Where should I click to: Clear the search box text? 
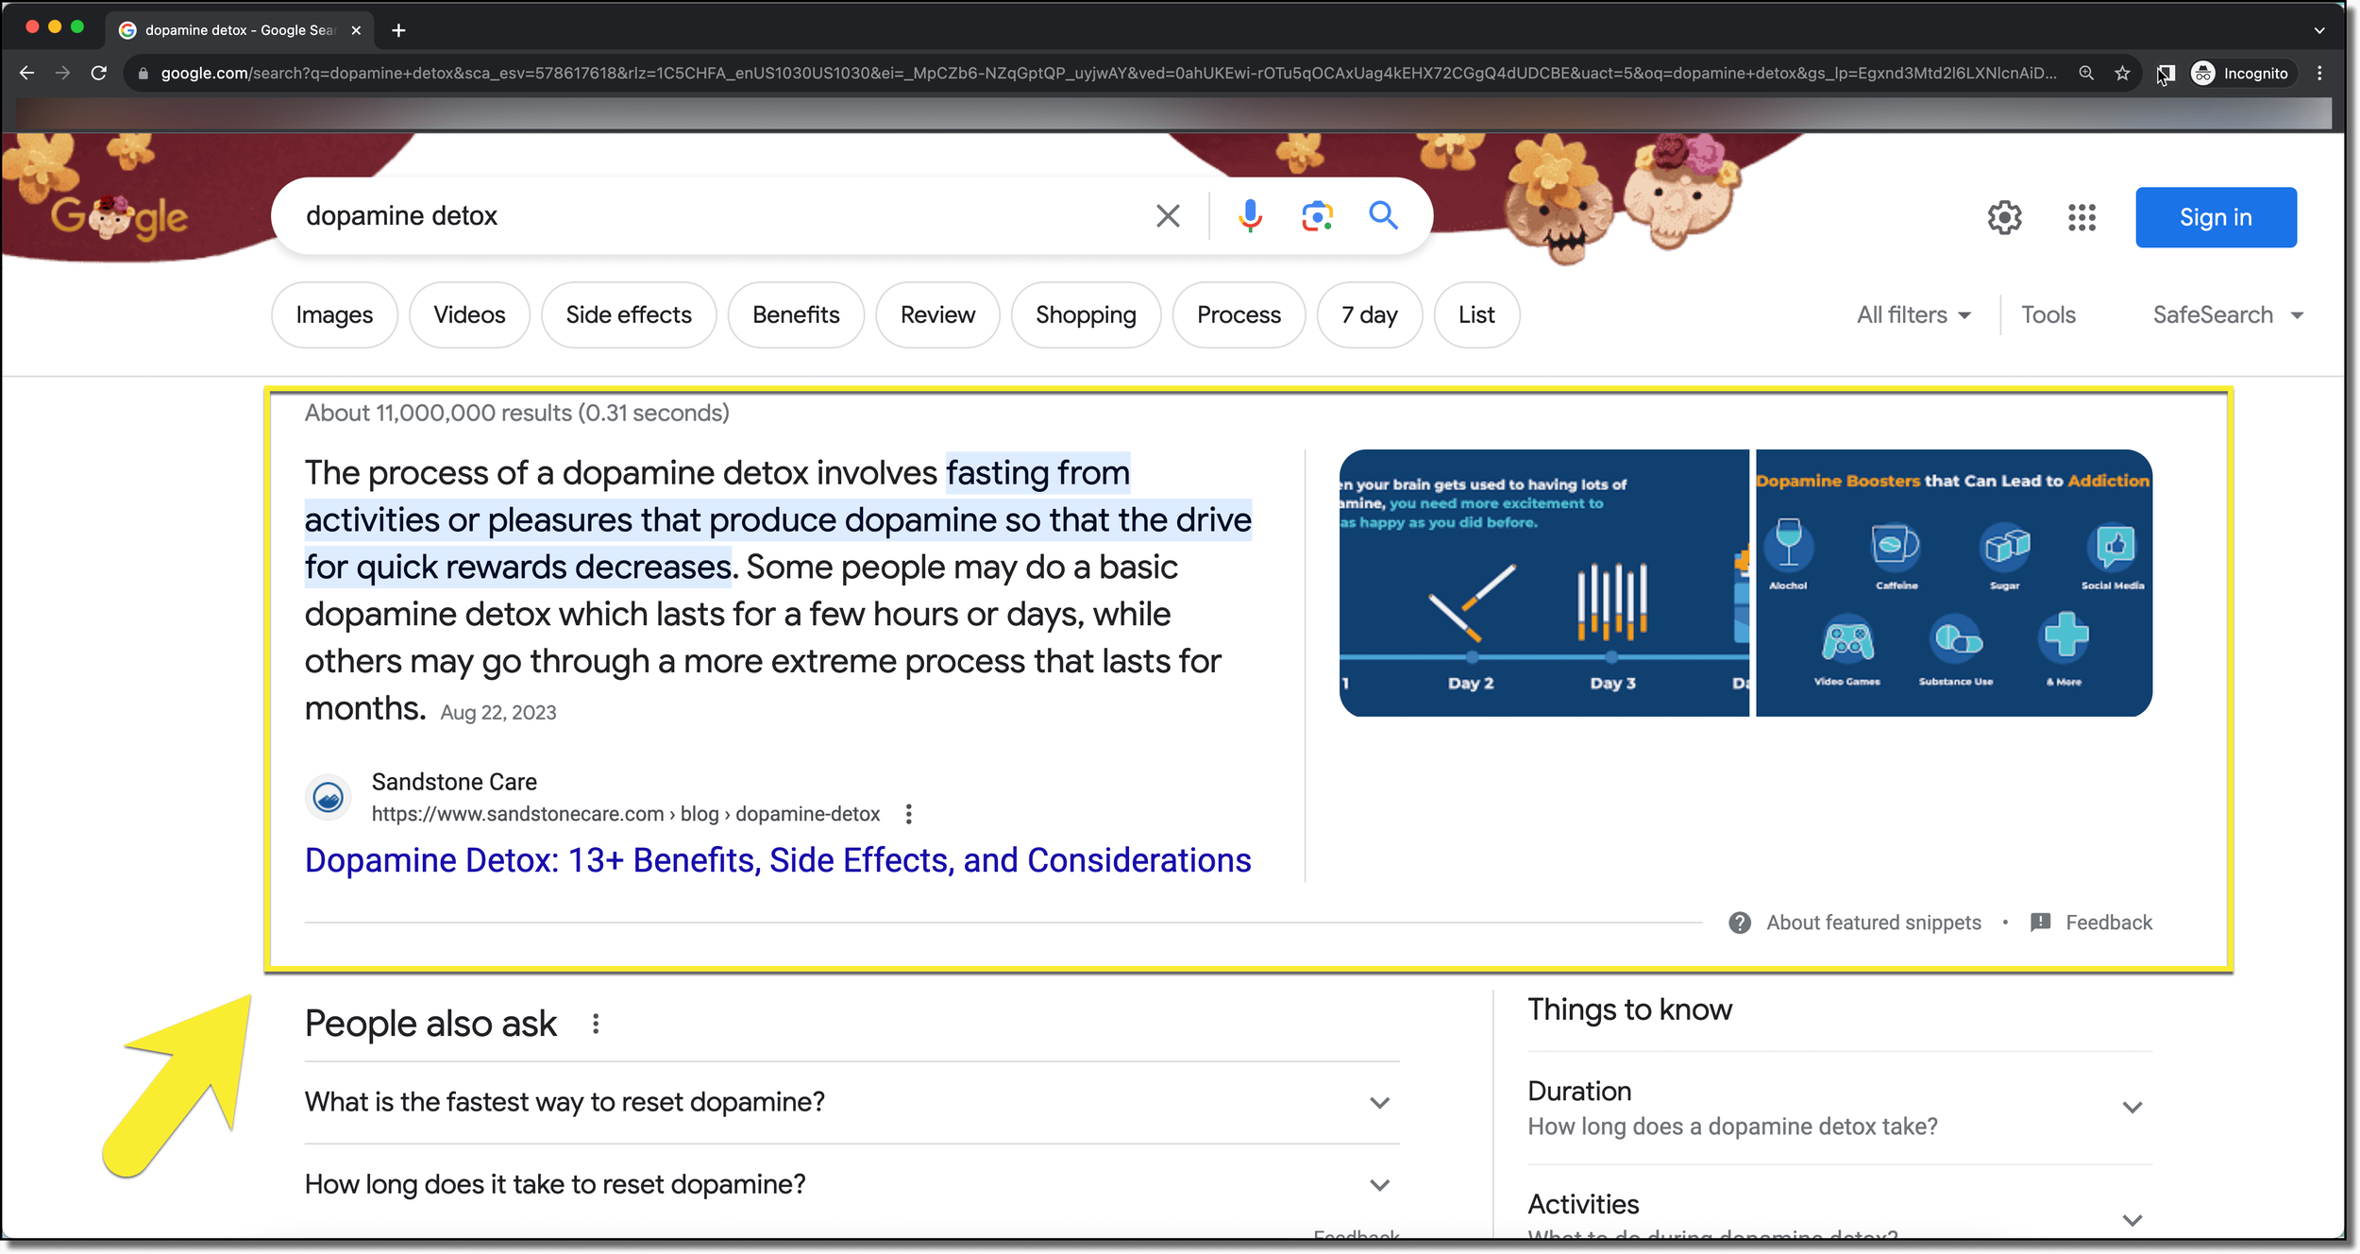pos(1168,216)
